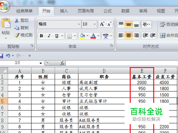Click the Paste clipboard icon
This screenshot has height=133, width=178.
click(x=6, y=23)
